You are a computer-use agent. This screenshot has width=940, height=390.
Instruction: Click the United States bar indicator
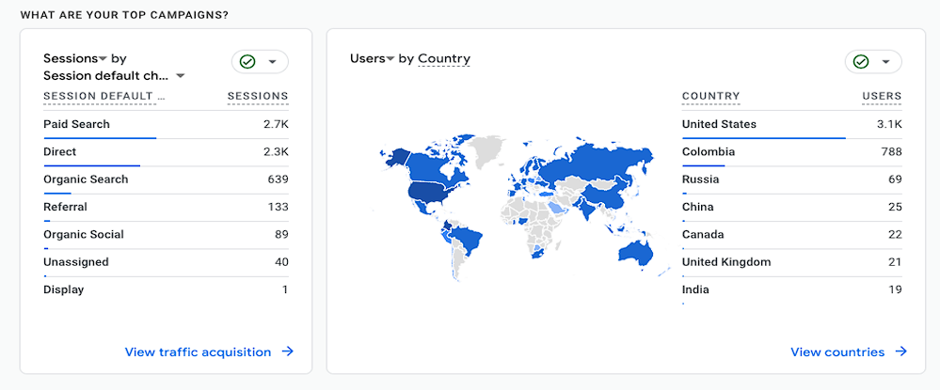click(764, 138)
